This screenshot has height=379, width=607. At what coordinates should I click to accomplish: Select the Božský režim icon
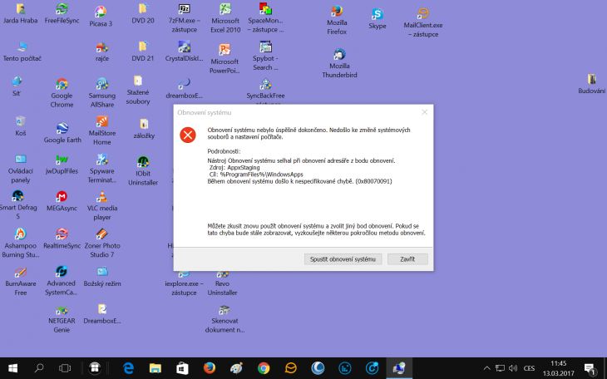tap(102, 277)
